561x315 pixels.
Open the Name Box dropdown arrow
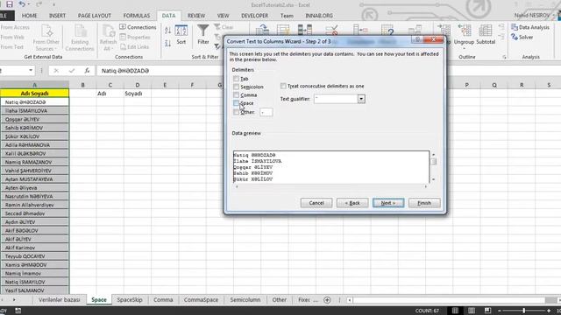tap(31, 70)
